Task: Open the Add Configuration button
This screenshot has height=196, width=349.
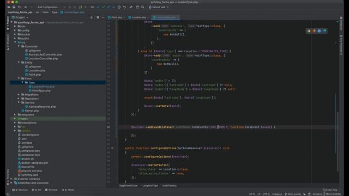Action: tap(48, 7)
